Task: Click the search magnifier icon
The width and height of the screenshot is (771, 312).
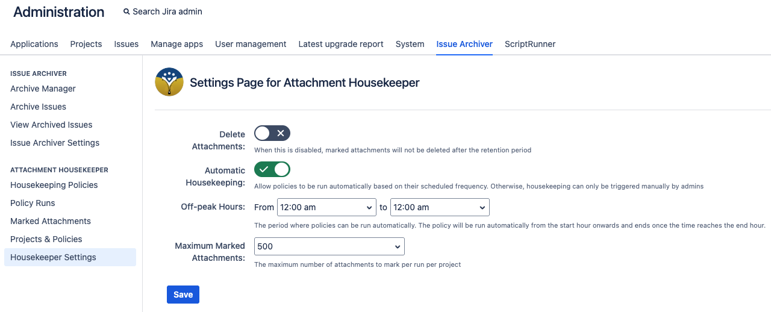Action: 126,11
